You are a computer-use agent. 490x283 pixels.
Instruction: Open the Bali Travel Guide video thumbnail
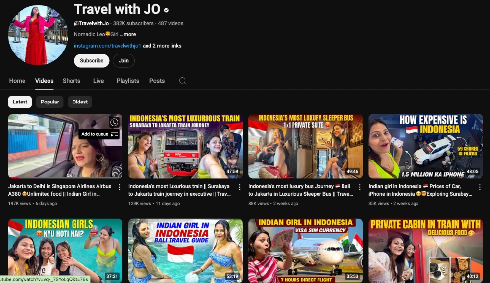185,250
